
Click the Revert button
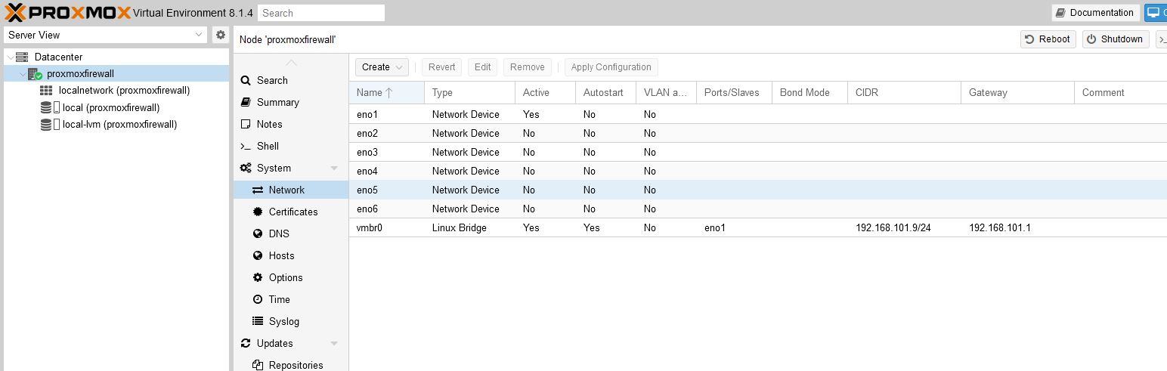[x=442, y=67]
